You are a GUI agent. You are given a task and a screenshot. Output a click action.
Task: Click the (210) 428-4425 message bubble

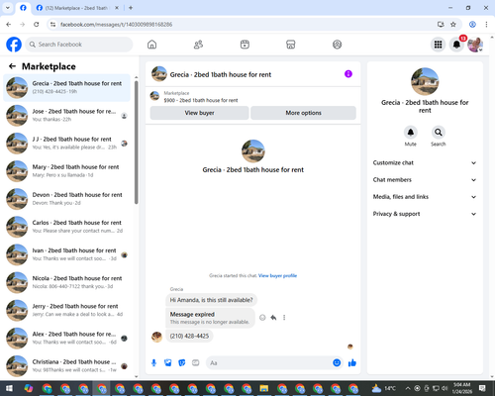[x=189, y=336]
